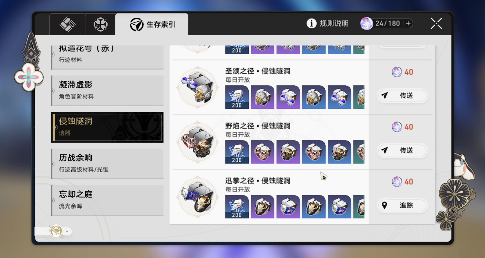Viewport: 485px width, 258px height.
Task: Select the 生存索引 tab
Action: coord(152,24)
